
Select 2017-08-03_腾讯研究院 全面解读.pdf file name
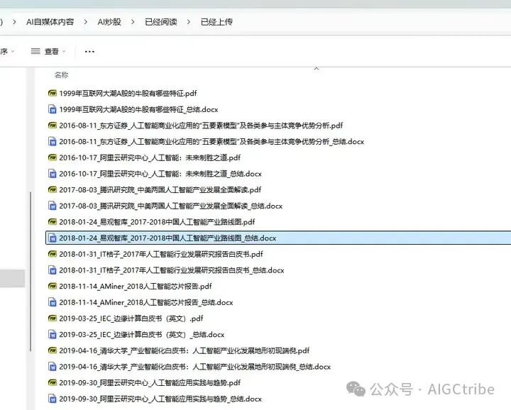click(x=160, y=190)
